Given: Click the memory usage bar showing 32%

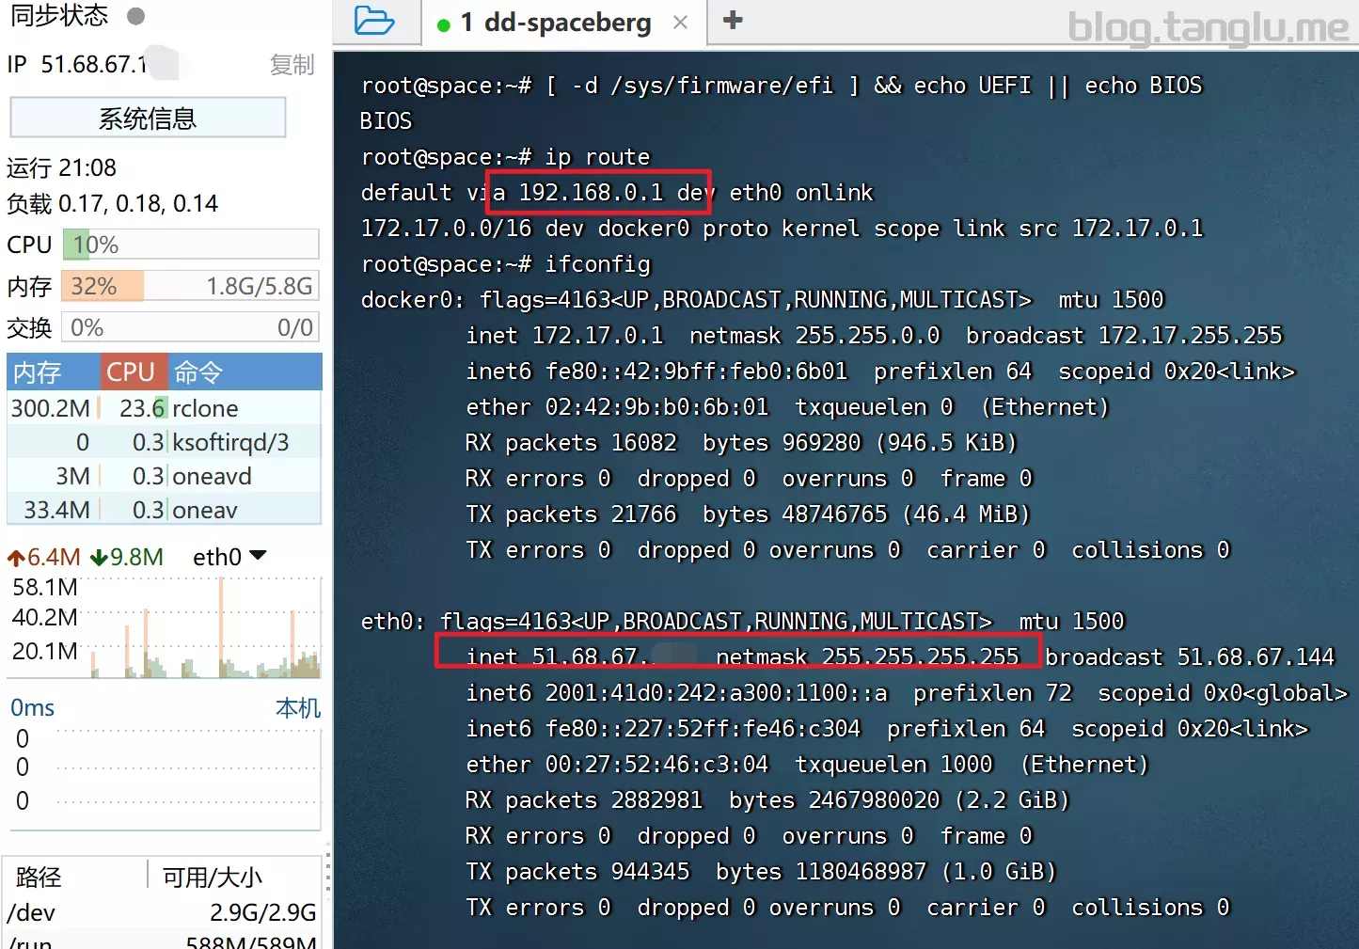Looking at the screenshot, I should pyautogui.click(x=190, y=286).
